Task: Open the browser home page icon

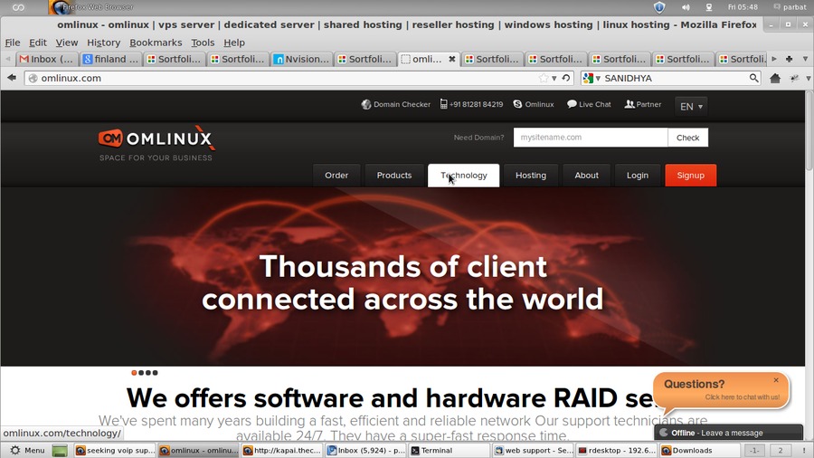Action: 775,78
